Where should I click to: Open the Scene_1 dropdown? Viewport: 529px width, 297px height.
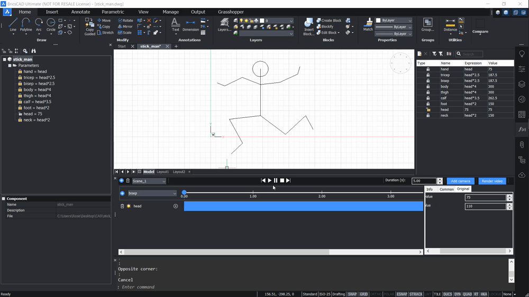(149, 181)
